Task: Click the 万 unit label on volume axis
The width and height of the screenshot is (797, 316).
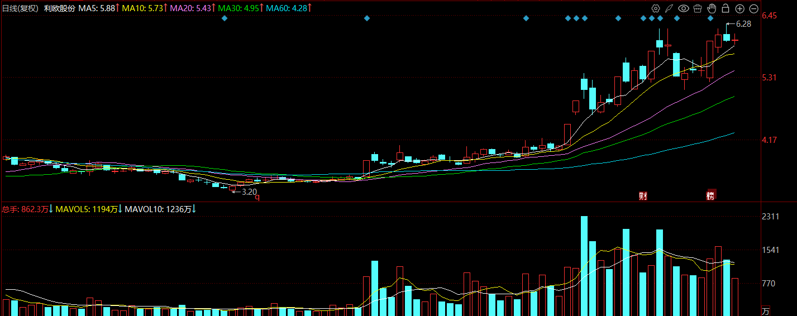Action: click(x=766, y=311)
